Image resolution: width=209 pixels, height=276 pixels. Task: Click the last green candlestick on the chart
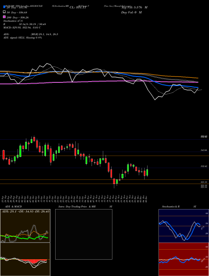(147, 172)
